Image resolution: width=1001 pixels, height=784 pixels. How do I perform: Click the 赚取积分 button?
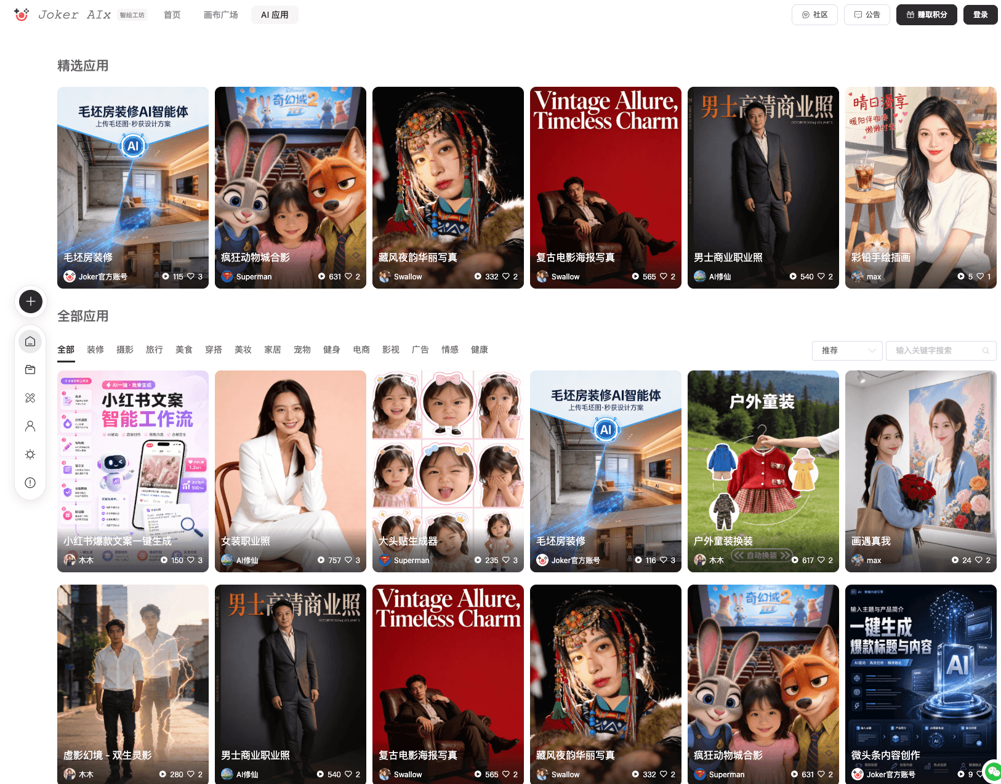(927, 15)
